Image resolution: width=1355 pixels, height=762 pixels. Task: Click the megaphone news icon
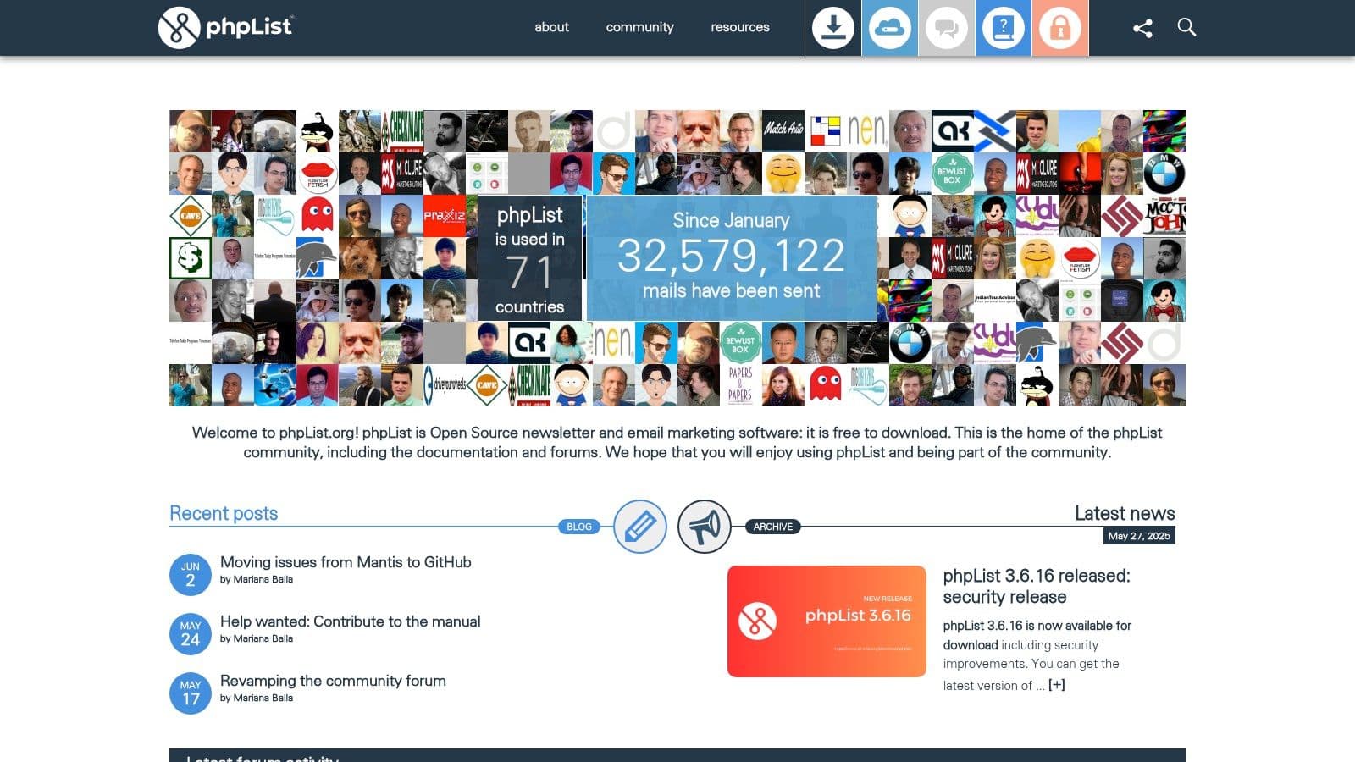tap(704, 527)
